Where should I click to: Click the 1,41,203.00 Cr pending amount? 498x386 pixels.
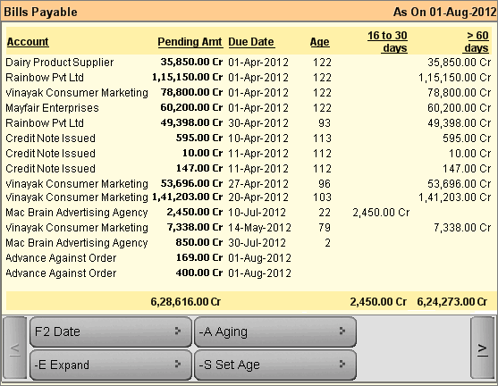[188, 197]
